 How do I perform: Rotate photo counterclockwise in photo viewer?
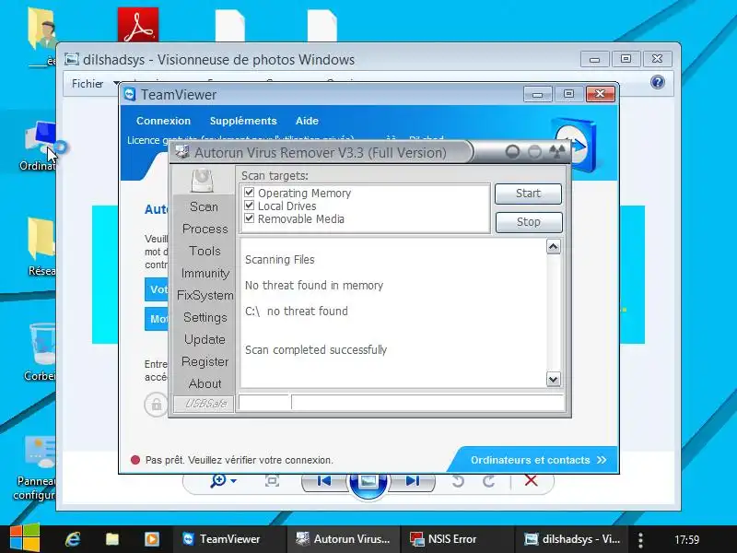tap(458, 481)
